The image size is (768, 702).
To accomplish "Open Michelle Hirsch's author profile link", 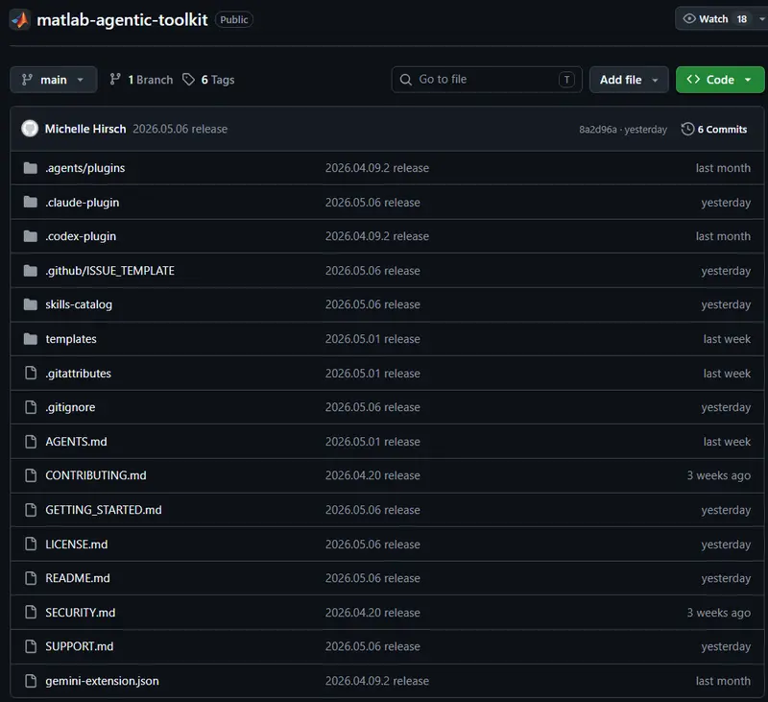I will 85,129.
